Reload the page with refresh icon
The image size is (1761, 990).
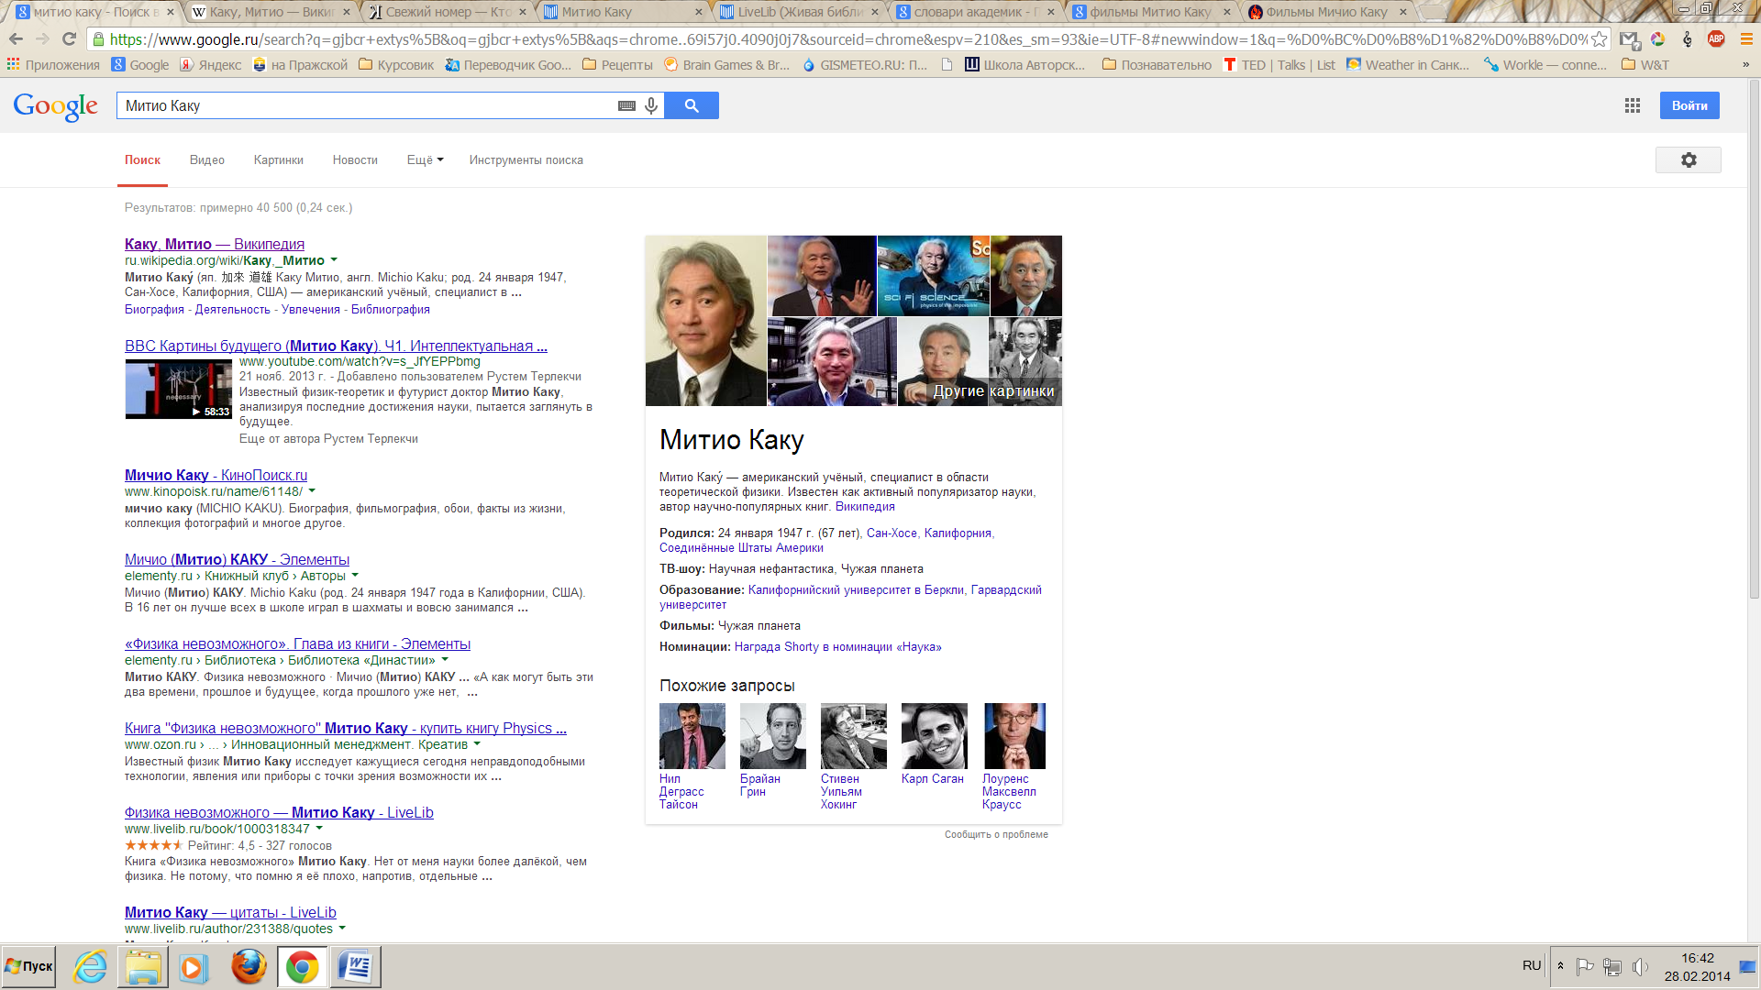[x=69, y=39]
